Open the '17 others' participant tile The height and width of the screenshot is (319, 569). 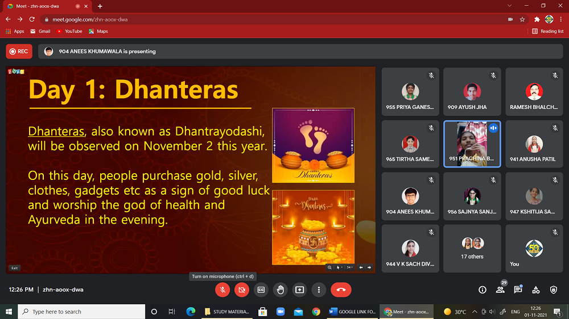pos(472,249)
